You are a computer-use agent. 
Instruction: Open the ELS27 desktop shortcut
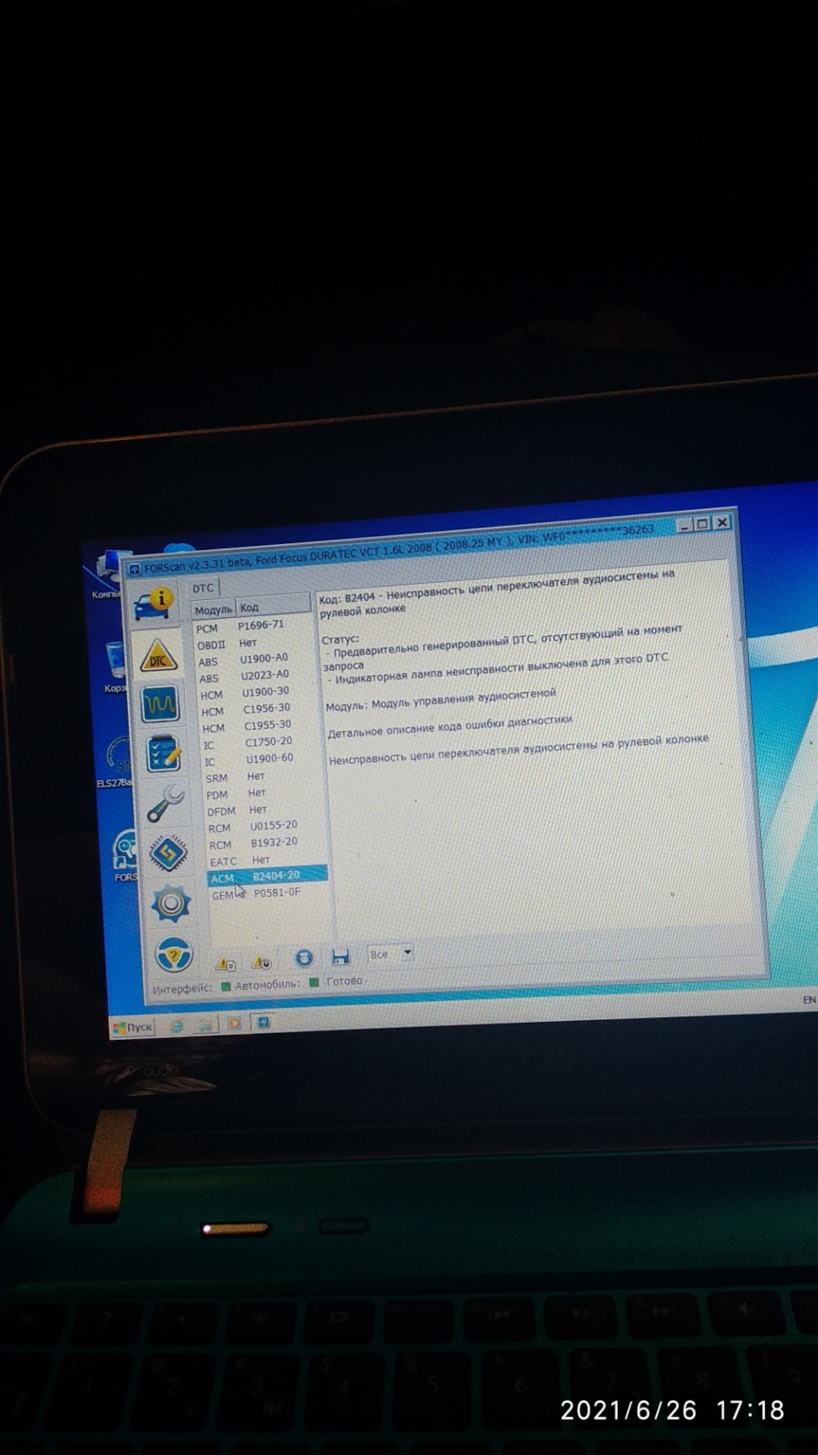(116, 763)
